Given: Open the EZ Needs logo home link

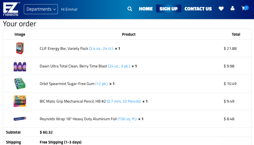Looking at the screenshot, I should (x=11, y=9).
